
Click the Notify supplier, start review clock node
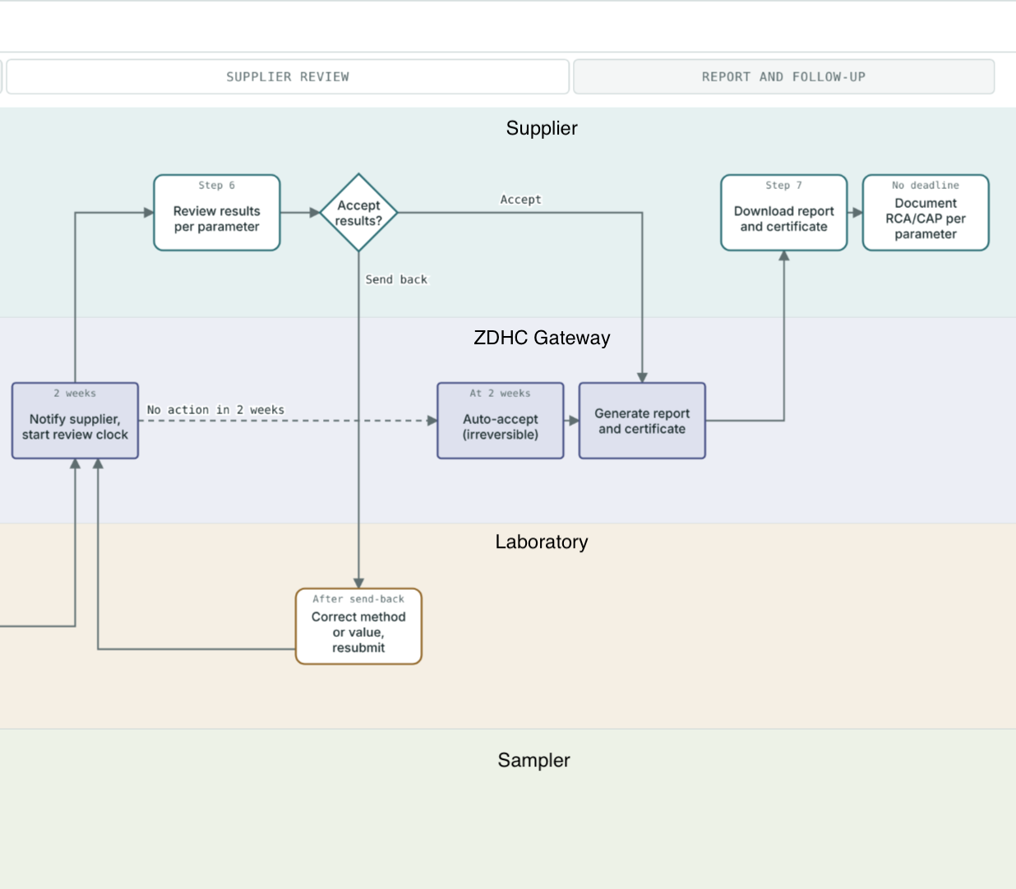click(75, 421)
